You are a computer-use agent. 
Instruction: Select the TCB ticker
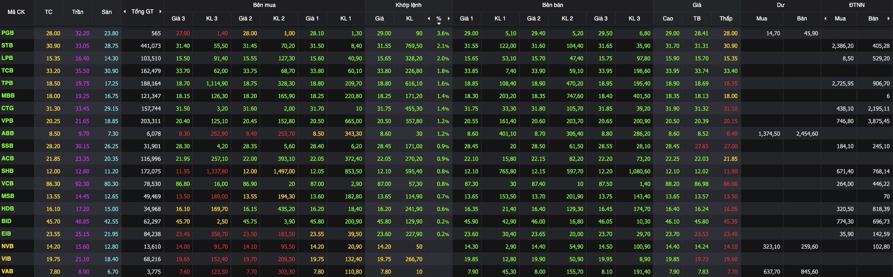click(7, 71)
